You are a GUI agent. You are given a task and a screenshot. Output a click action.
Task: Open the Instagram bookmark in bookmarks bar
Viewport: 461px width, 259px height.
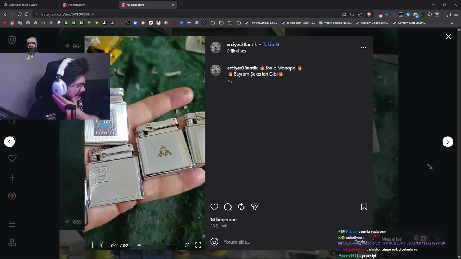coord(12,23)
